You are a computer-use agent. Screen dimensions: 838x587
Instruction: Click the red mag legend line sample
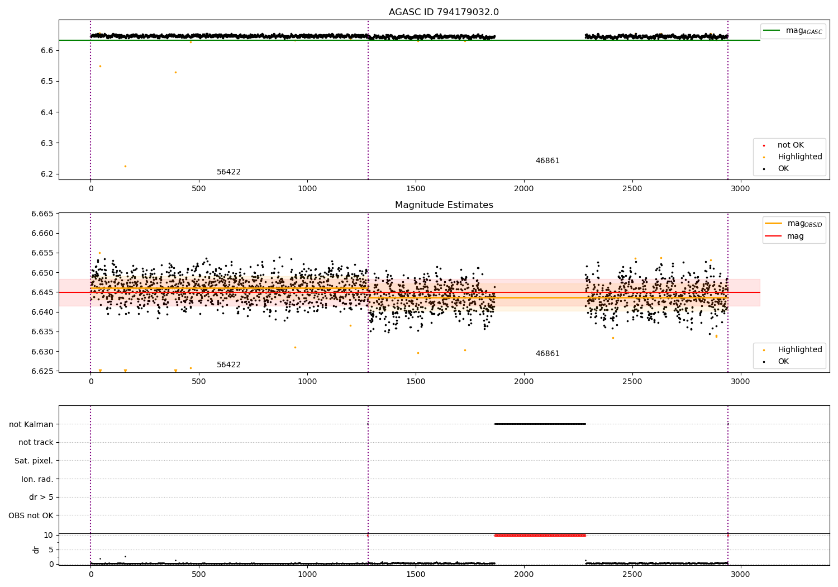click(774, 236)
